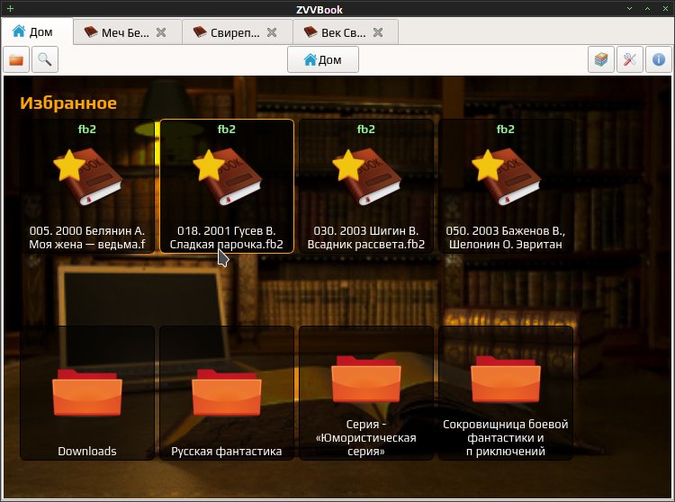Click the green plus icon in titlebar

(10, 9)
